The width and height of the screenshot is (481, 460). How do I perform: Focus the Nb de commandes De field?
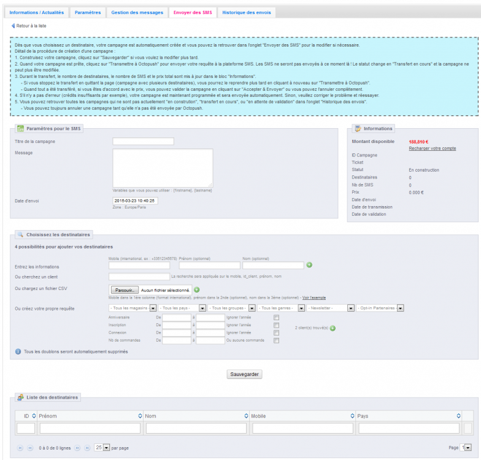coord(177,340)
